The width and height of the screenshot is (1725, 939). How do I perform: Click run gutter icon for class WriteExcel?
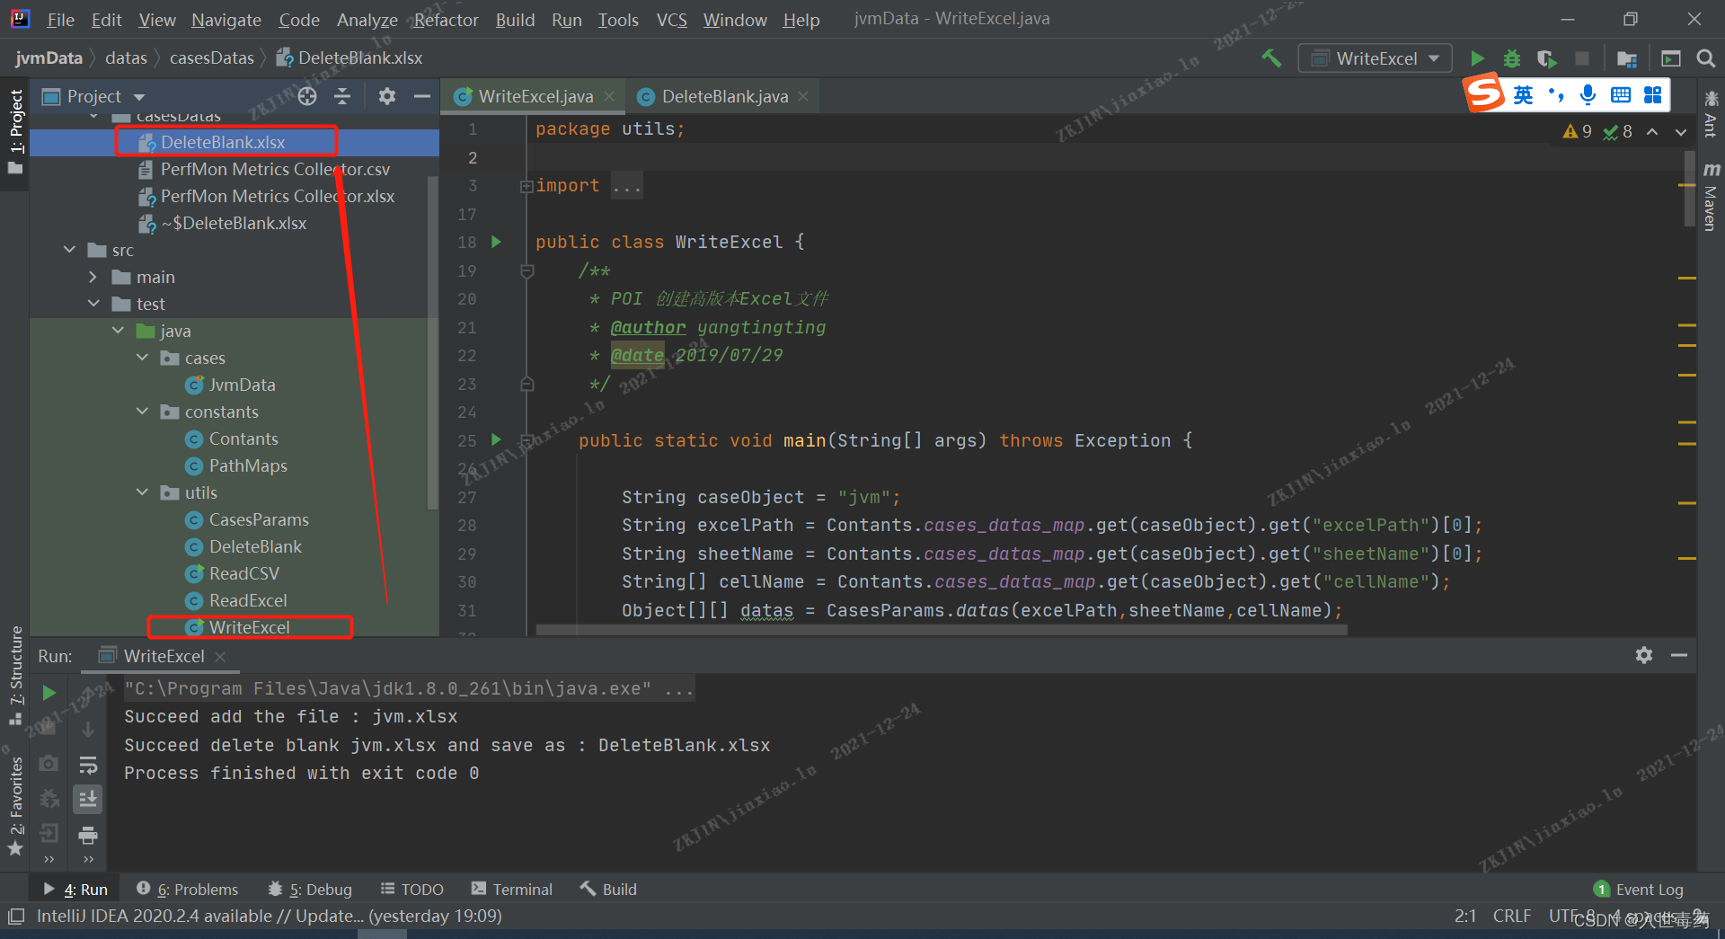[x=496, y=242]
